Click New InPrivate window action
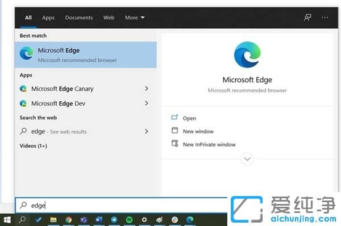 tap(209, 144)
